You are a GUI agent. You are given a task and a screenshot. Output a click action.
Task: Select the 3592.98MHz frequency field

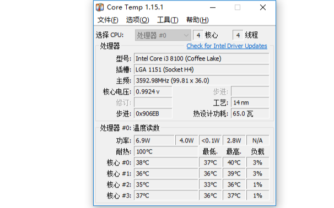pyautogui.click(x=202, y=80)
